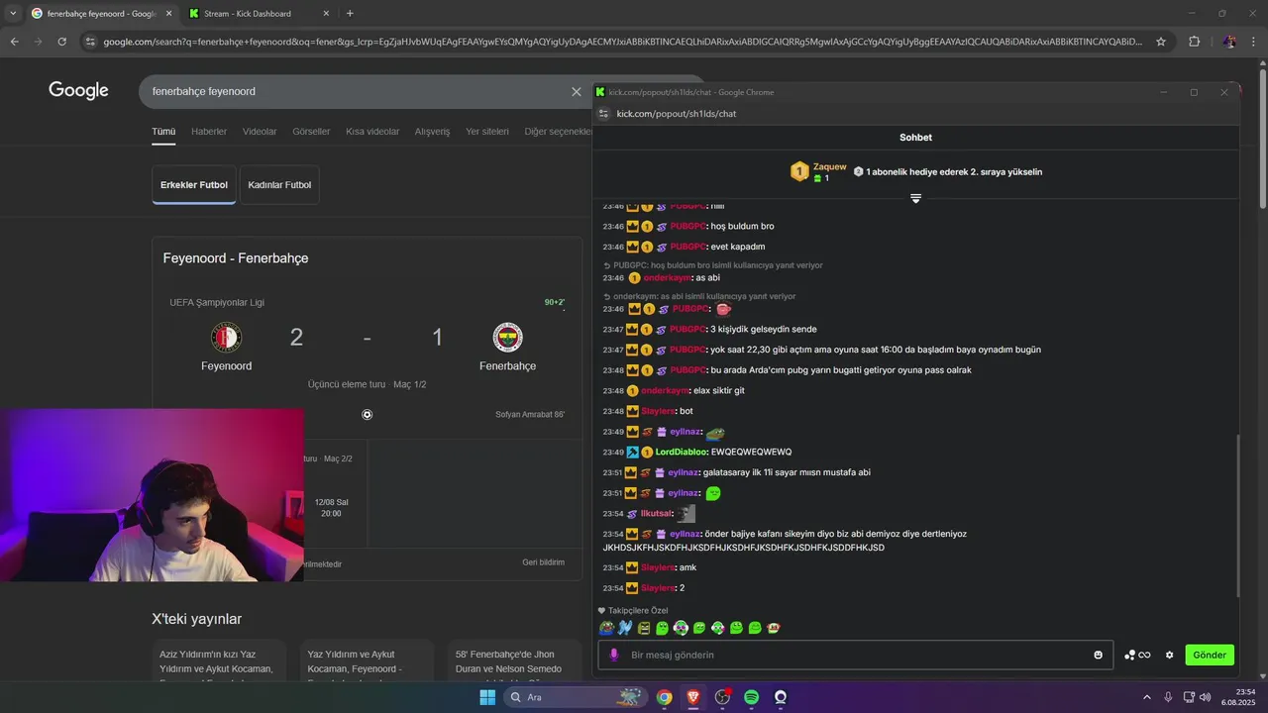
Task: Expand Diğer seçenekler dropdown
Action: (x=558, y=132)
